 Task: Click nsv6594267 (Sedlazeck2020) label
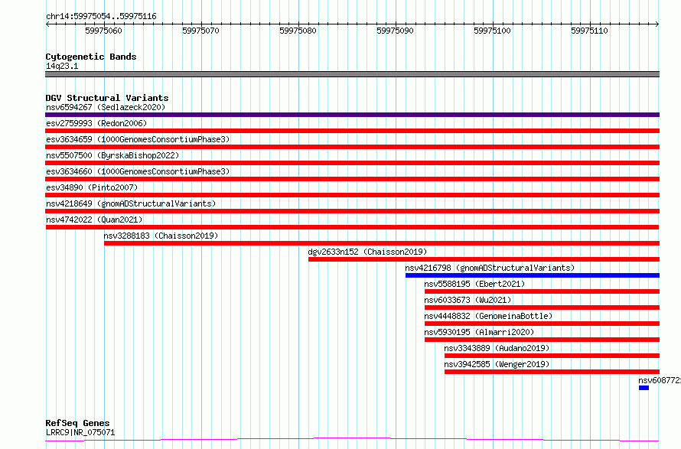106,107
